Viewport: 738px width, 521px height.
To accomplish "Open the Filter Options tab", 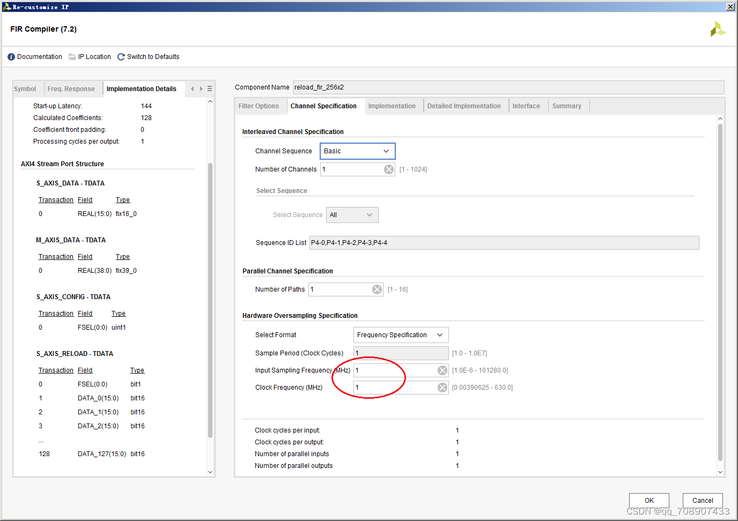I will [259, 106].
